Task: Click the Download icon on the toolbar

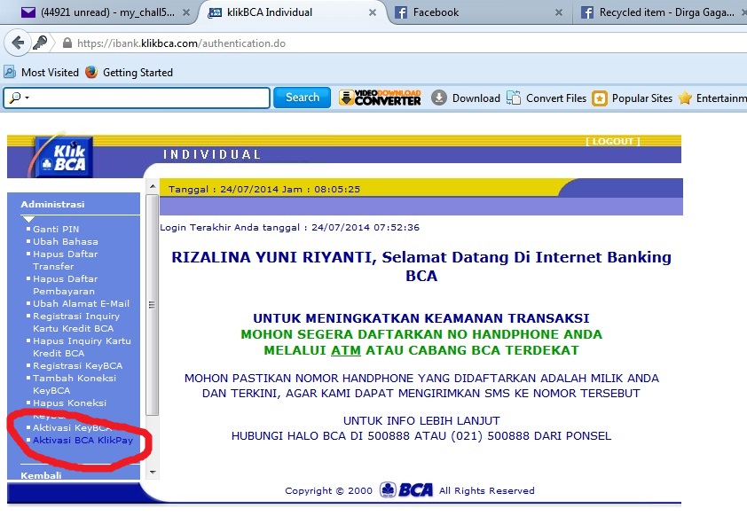Action: (441, 98)
